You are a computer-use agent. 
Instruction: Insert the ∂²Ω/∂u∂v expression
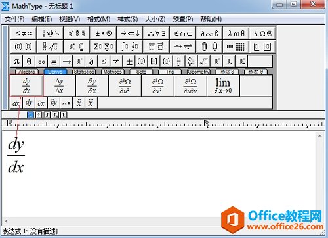(x=190, y=85)
